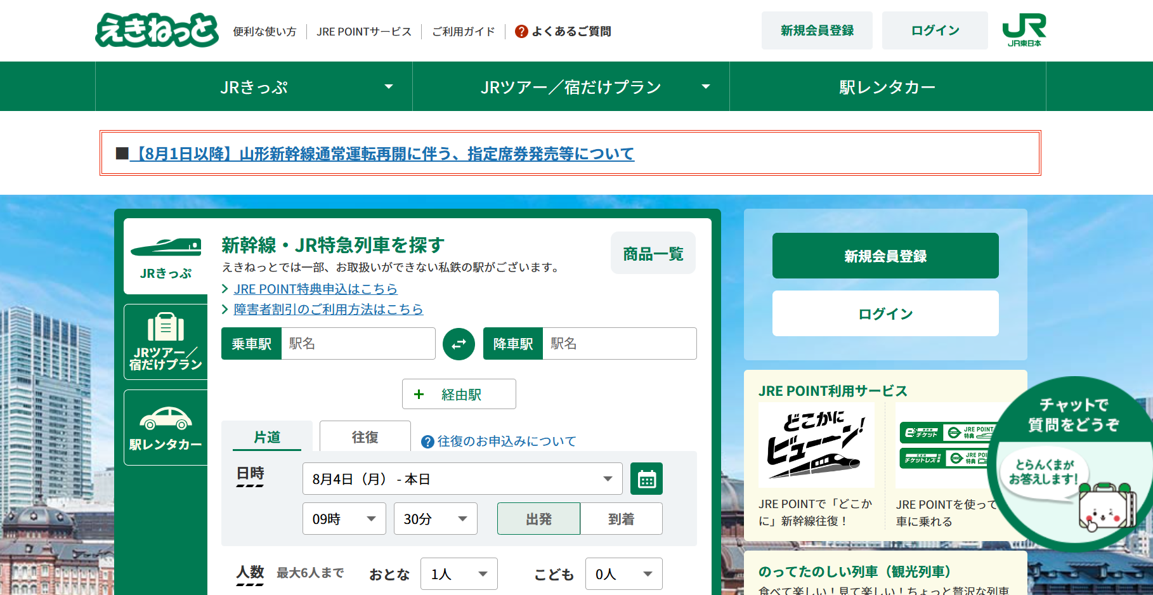The width and height of the screenshot is (1153, 595).
Task: Select the JRツアー/宿だけプラン suitcase tab
Action: [166, 341]
